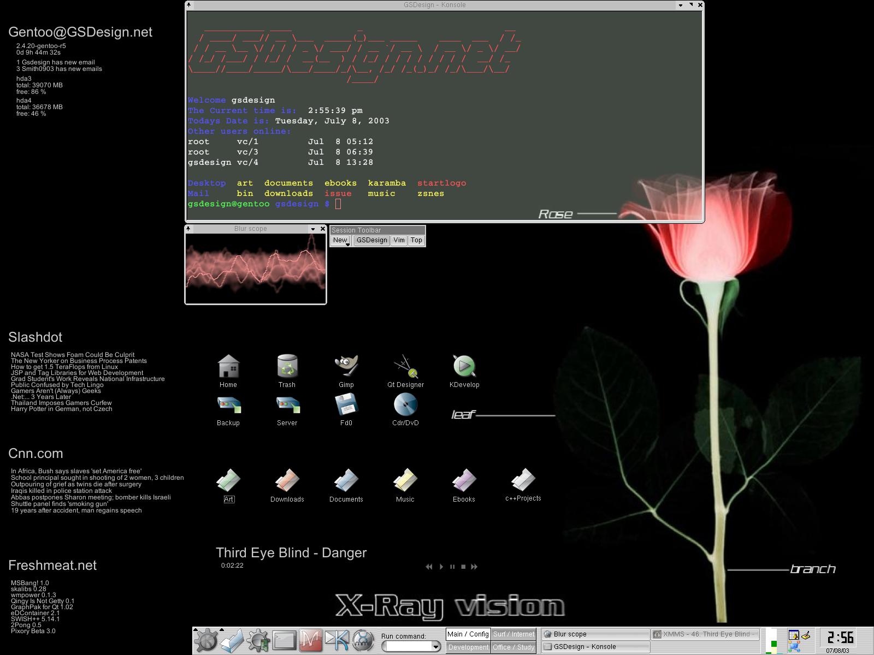Screen dimensions: 874x655
Task: Click terminal prompt line in Konsole
Action: pos(264,204)
